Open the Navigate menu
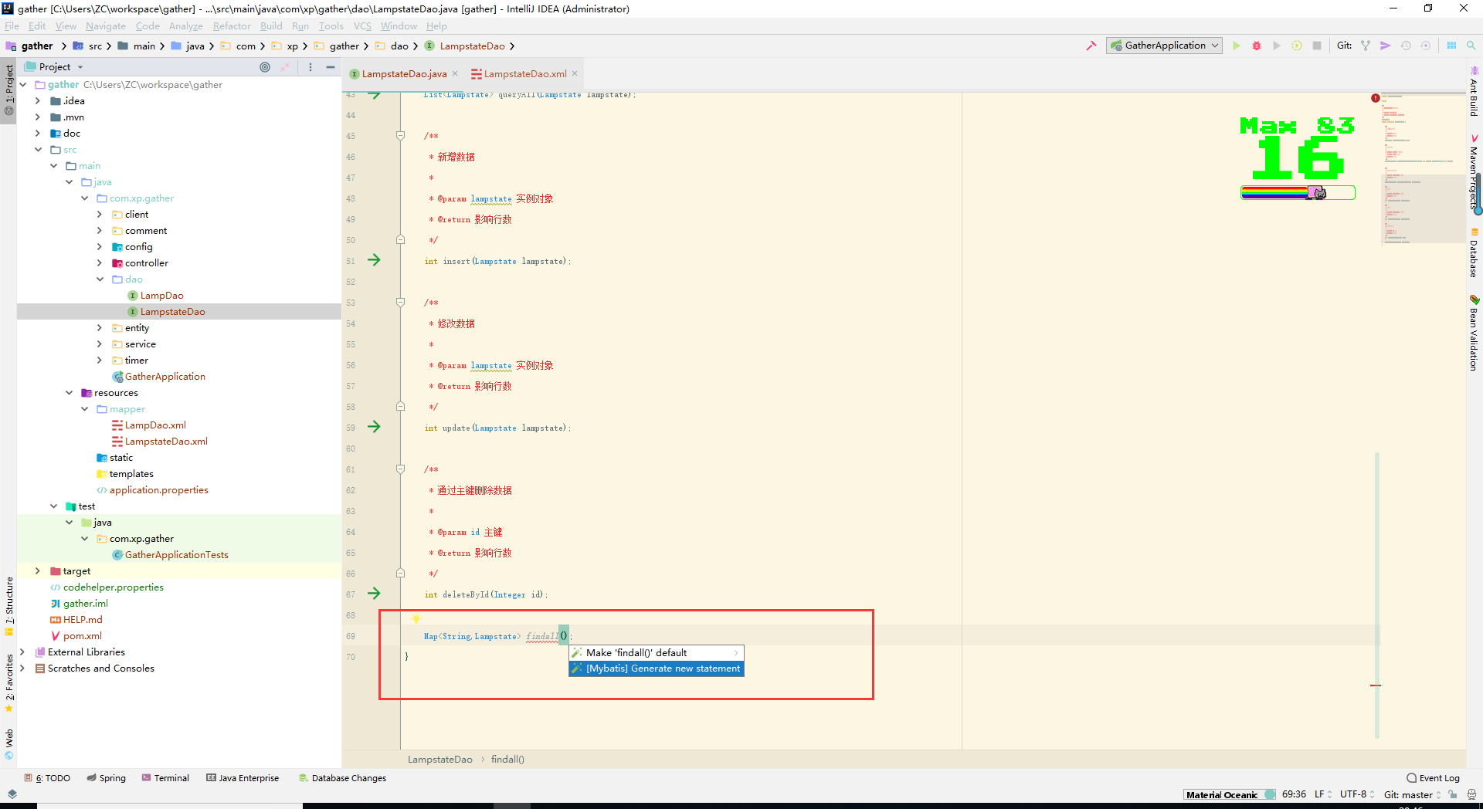1483x809 pixels. point(106,25)
